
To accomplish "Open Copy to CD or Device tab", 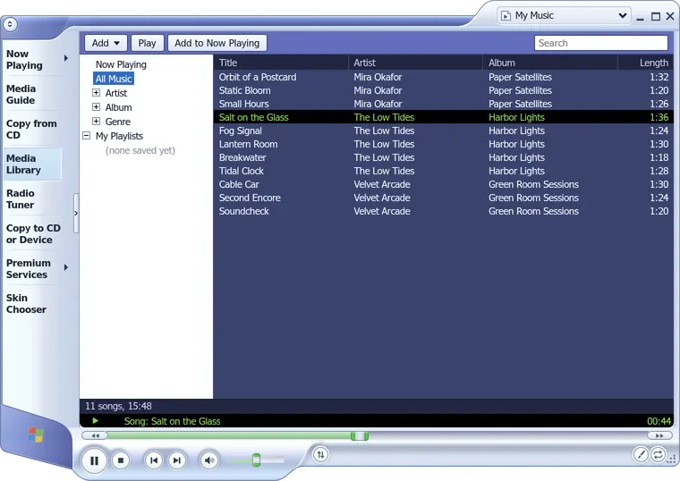I will click(33, 234).
